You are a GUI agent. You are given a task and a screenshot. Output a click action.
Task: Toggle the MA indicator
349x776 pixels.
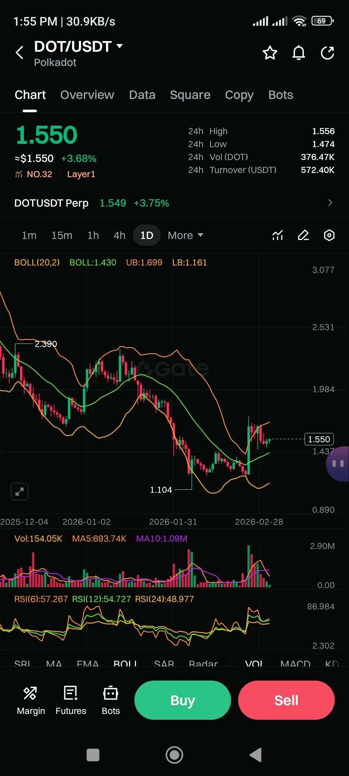point(54,663)
